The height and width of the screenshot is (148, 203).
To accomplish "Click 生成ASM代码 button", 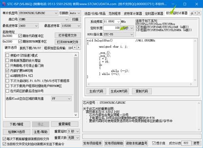I will tap(119, 91).
